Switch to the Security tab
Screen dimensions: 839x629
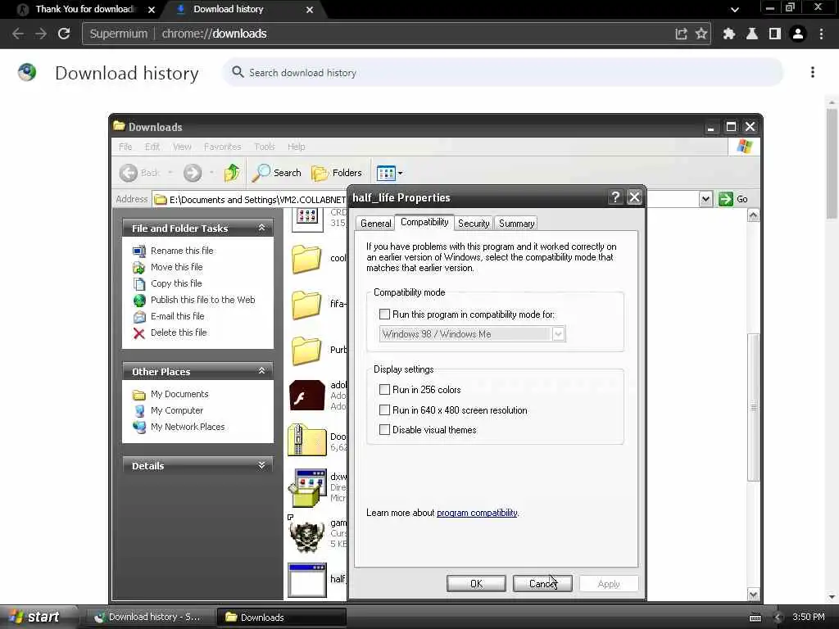pyautogui.click(x=474, y=223)
